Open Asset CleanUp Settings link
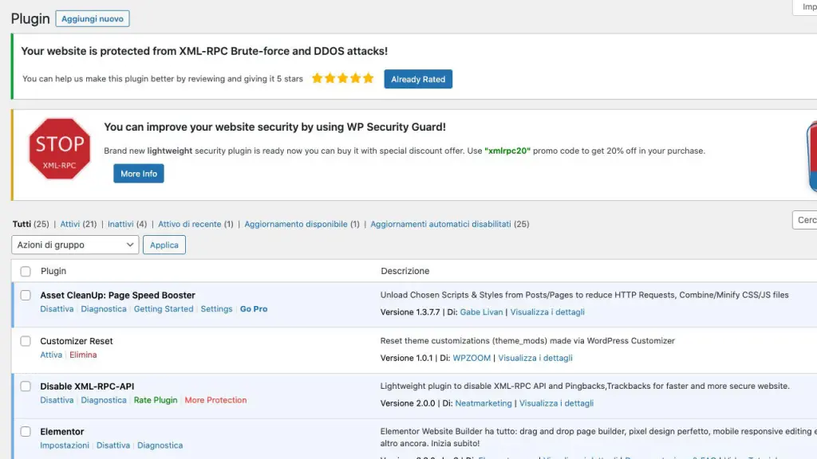817x459 pixels. tap(216, 308)
